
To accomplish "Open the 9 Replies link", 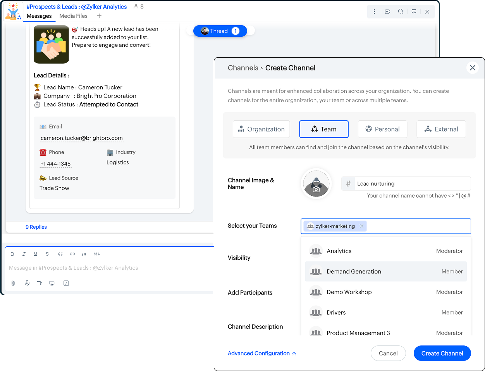I will [x=36, y=227].
